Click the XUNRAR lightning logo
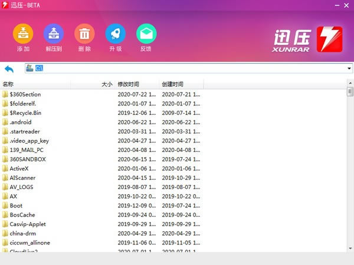Screen dimensions: 354x265 click(x=329, y=39)
